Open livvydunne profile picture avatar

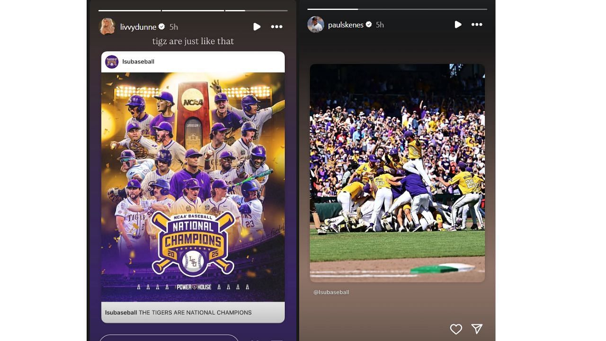107,27
